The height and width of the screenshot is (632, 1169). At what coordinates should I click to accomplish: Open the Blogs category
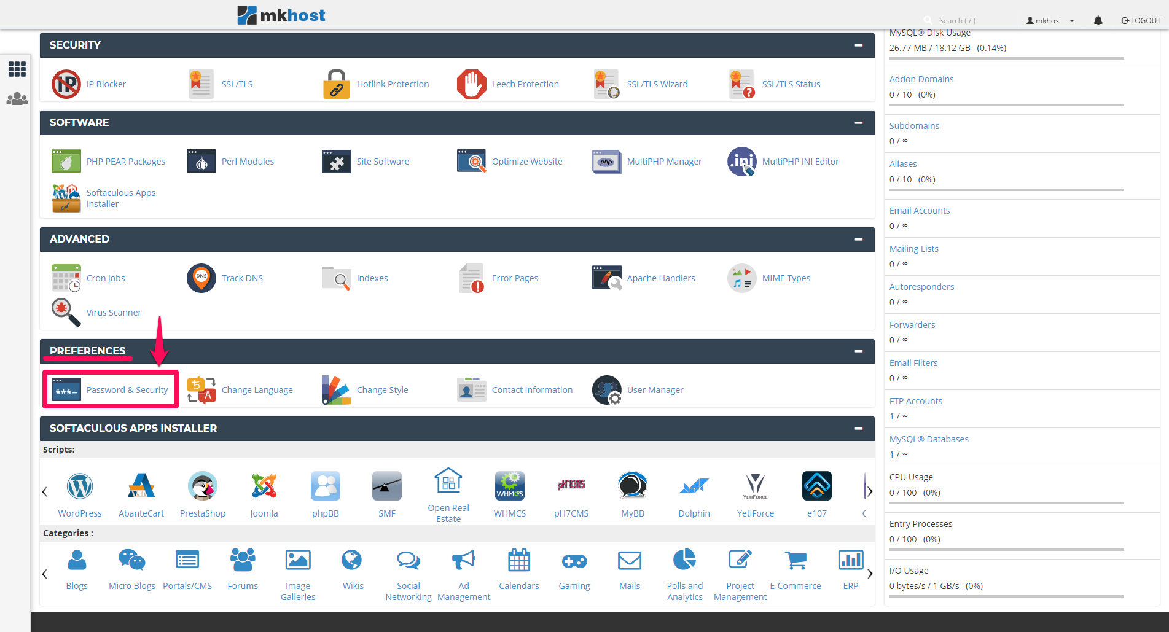tap(77, 561)
